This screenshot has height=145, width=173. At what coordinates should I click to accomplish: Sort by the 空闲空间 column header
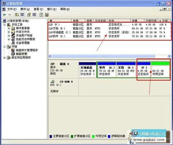coord(151,21)
